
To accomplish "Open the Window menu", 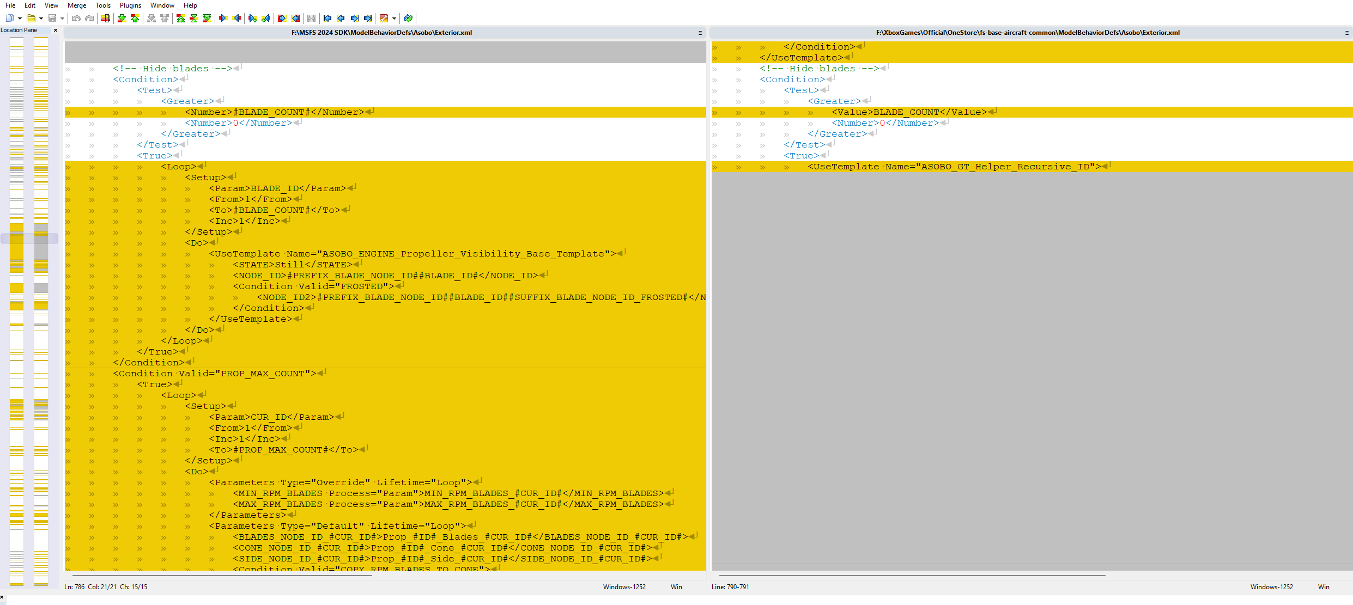I will tap(162, 5).
